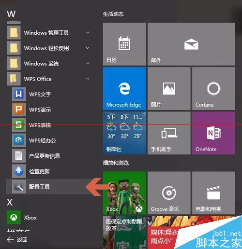Click the Xbox label in app list
The image size is (242, 249).
pyautogui.click(x=30, y=218)
